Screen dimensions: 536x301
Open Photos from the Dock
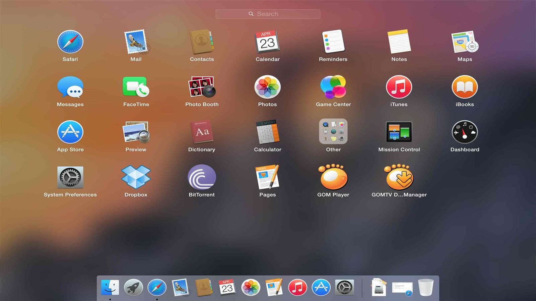[251, 287]
